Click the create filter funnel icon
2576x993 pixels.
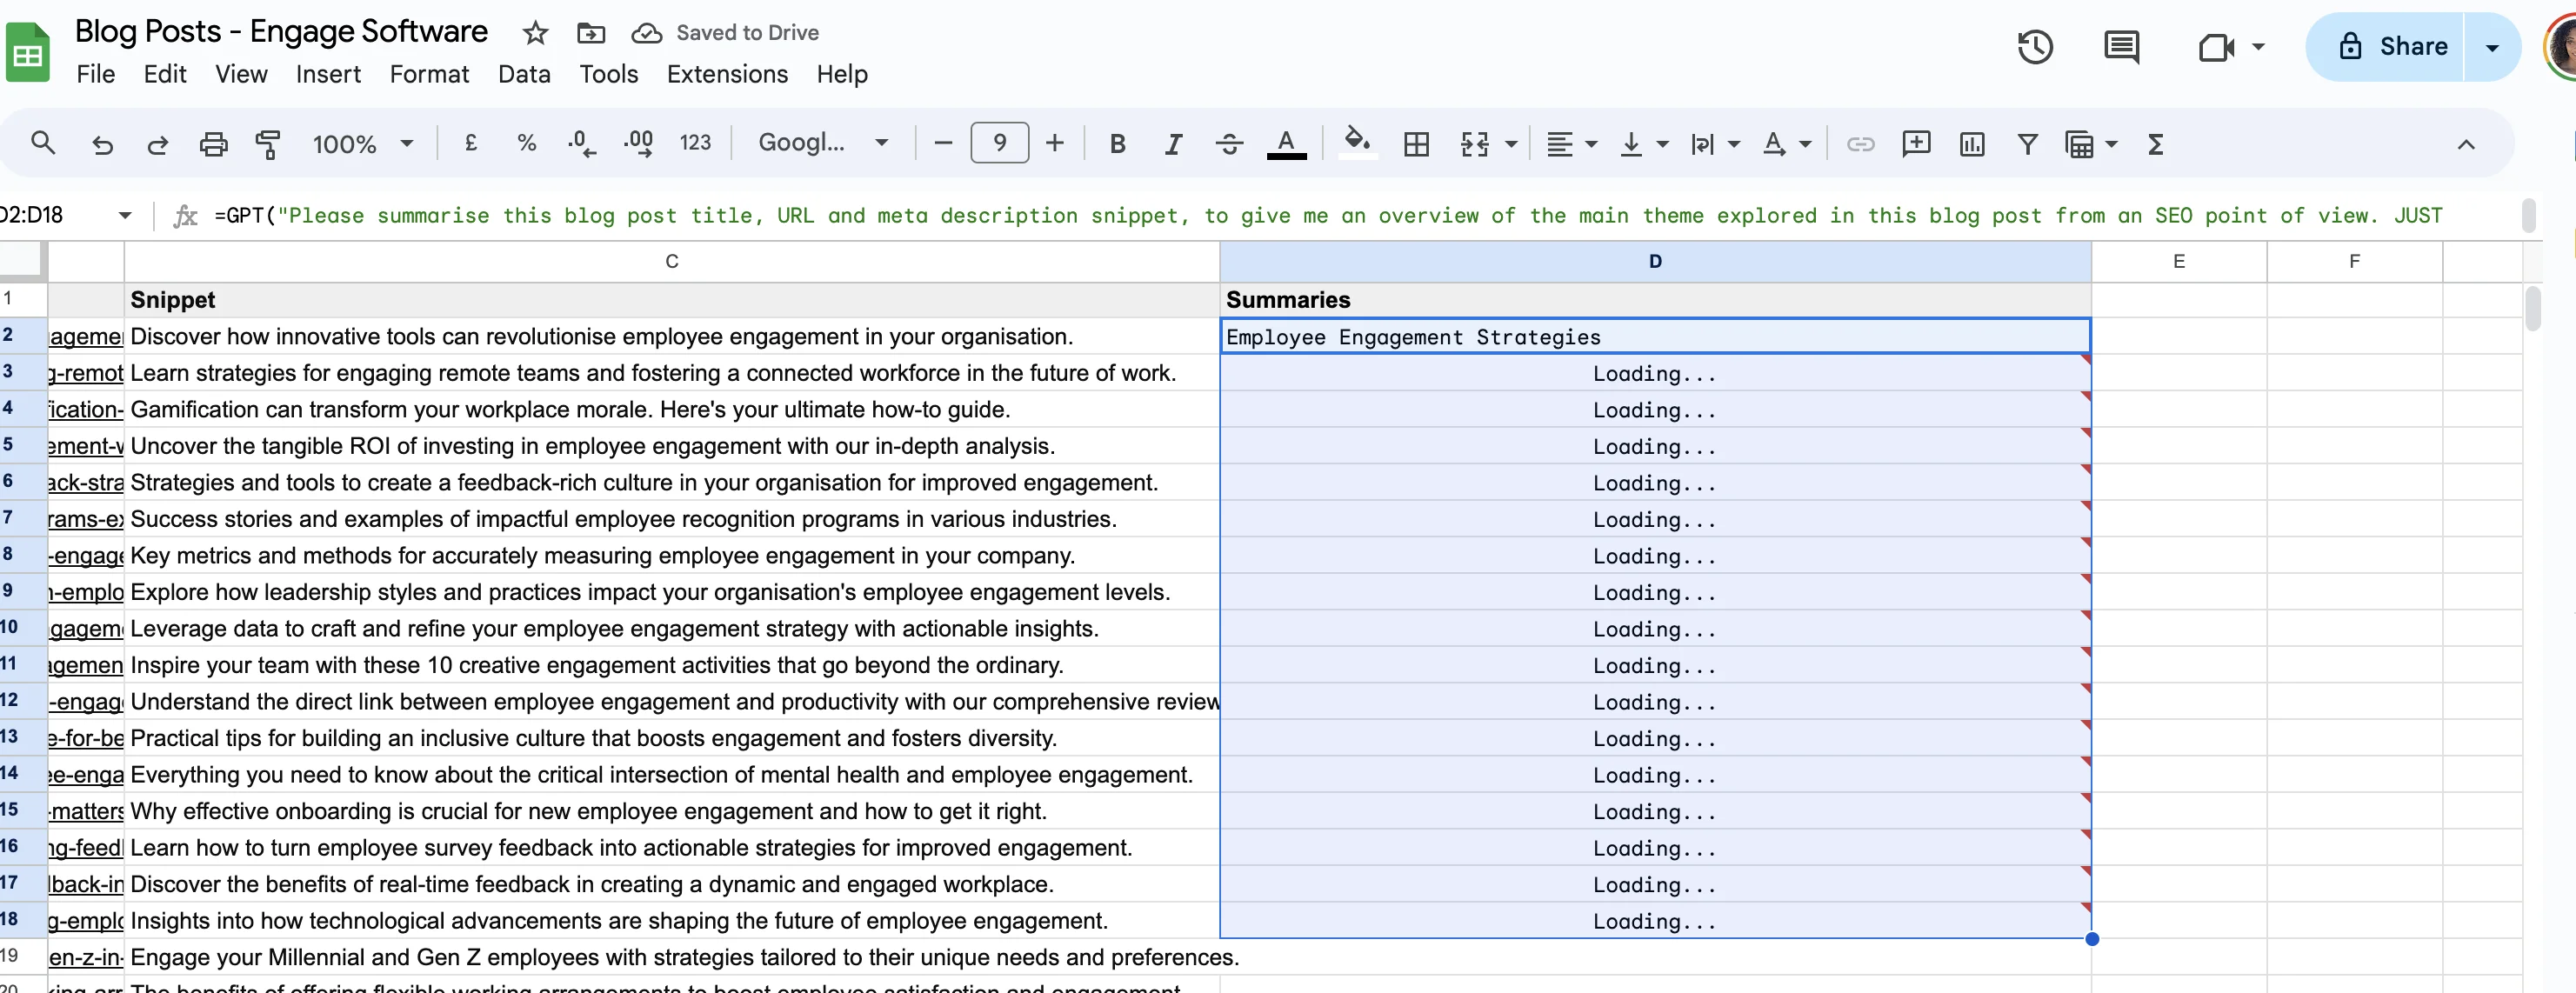click(2027, 144)
